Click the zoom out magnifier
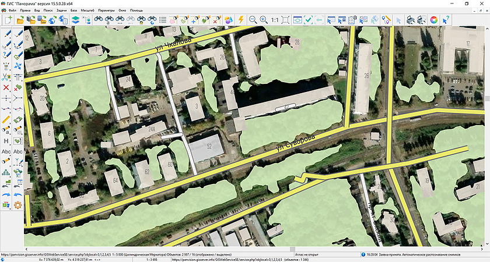The image size is (490, 262). [x=253, y=19]
